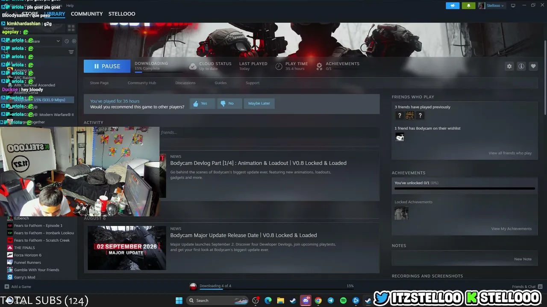Image resolution: width=547 pixels, height=307 pixels.
Task: Enter Big Picture mode via monitor icon
Action: tap(513, 6)
